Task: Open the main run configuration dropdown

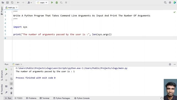Action: [42, 2]
